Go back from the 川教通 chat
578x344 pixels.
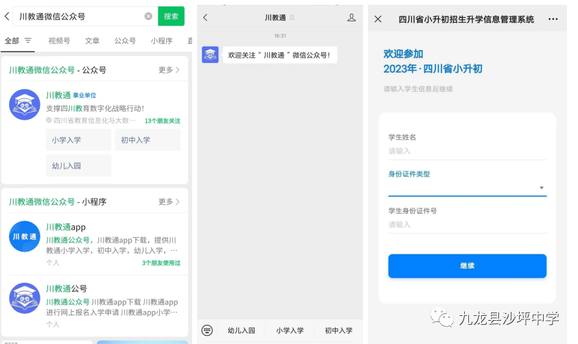click(205, 17)
